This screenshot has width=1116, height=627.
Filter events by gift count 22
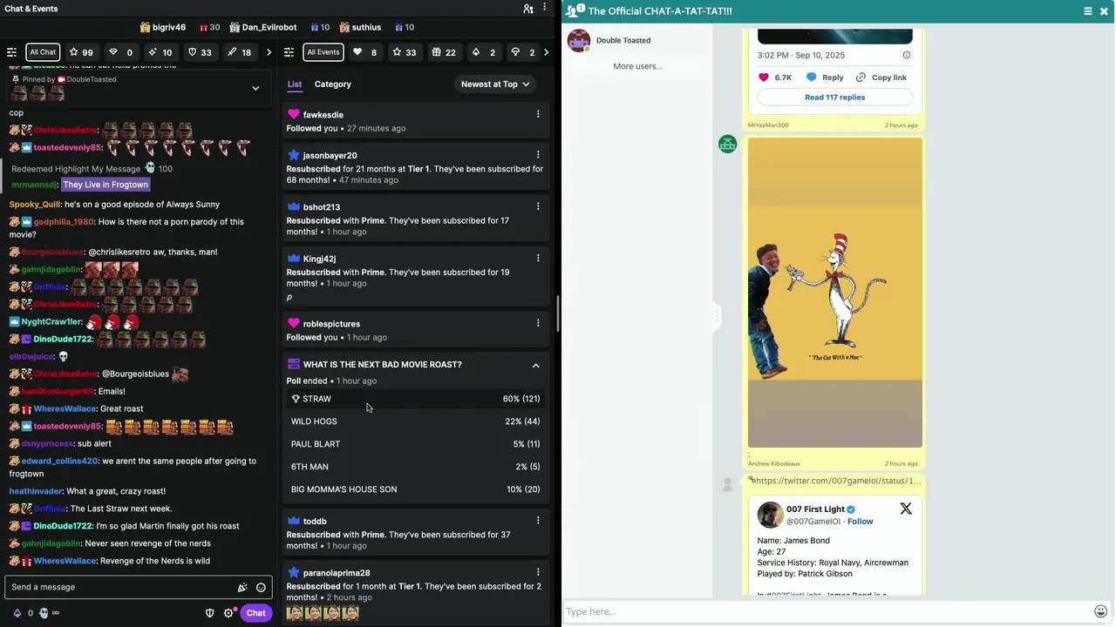tap(445, 52)
